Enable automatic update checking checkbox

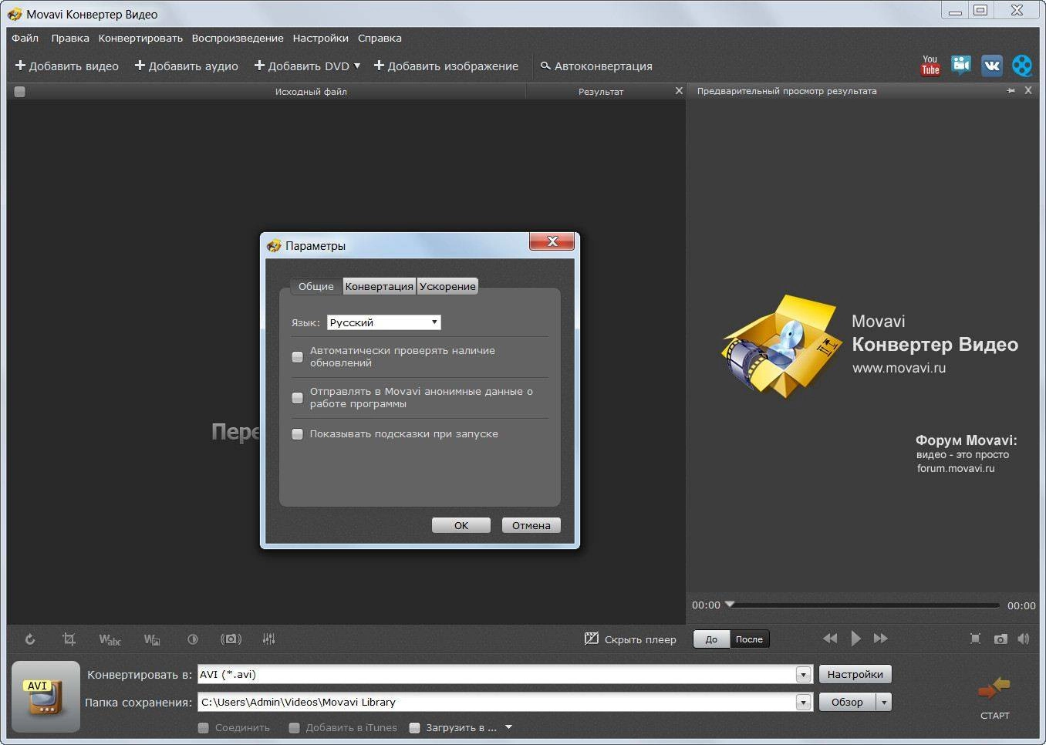pos(297,357)
